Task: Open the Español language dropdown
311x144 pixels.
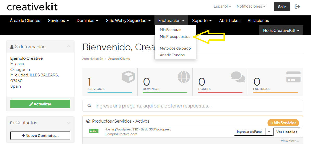Action: point(222,6)
